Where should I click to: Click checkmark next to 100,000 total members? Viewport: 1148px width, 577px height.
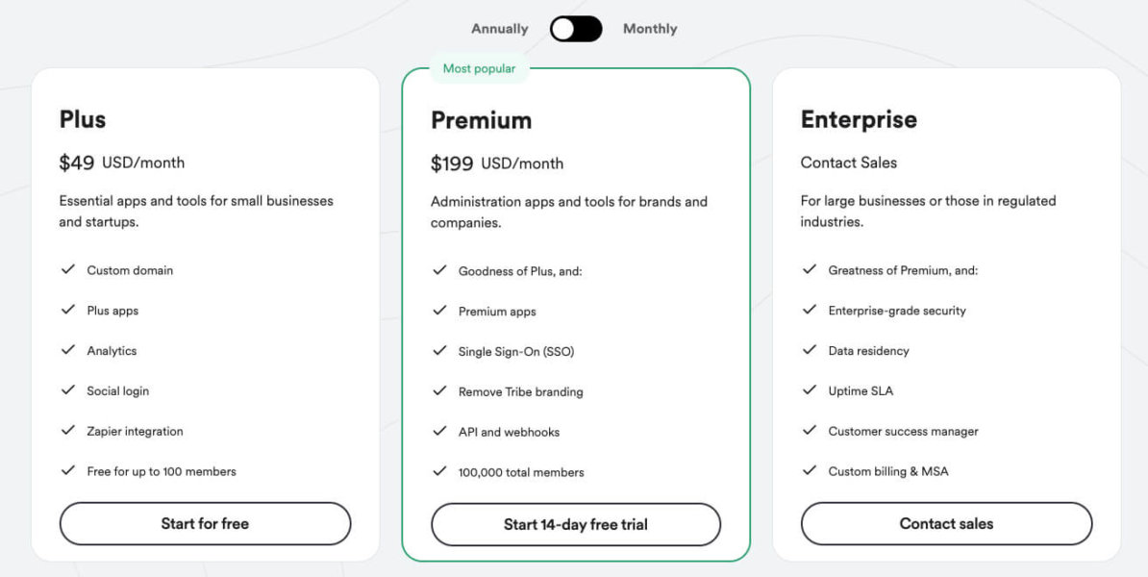pyautogui.click(x=439, y=471)
